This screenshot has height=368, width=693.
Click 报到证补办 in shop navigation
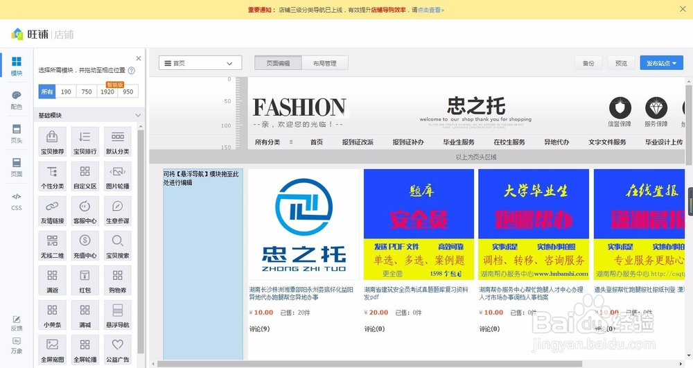[x=408, y=142]
